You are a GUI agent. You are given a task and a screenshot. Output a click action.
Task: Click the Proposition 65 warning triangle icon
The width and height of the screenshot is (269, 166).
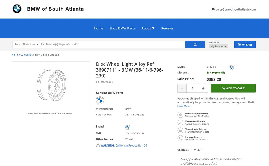tap(98, 145)
